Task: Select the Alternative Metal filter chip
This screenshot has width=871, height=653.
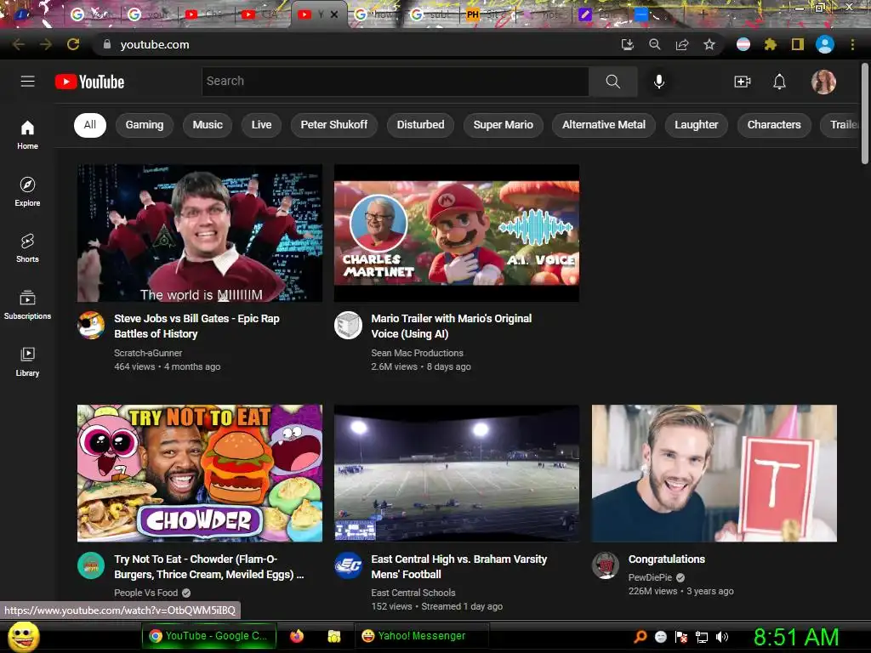Action: (x=604, y=125)
